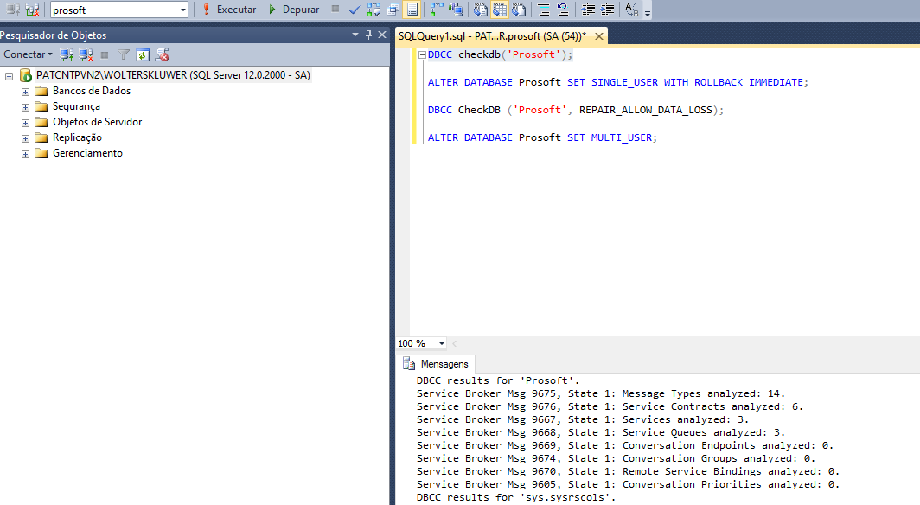Open the Conectar dropdown menu
Image resolution: width=920 pixels, height=505 pixels.
tap(28, 54)
